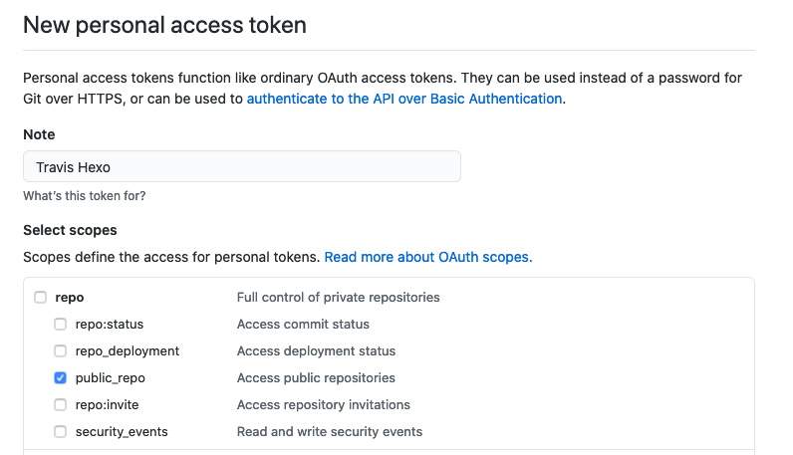The height and width of the screenshot is (455, 793).
Task: Click the "Full control of private repositories" description
Action: [x=338, y=297]
